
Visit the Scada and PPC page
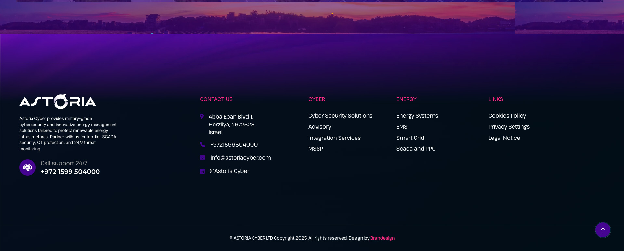coord(416,149)
